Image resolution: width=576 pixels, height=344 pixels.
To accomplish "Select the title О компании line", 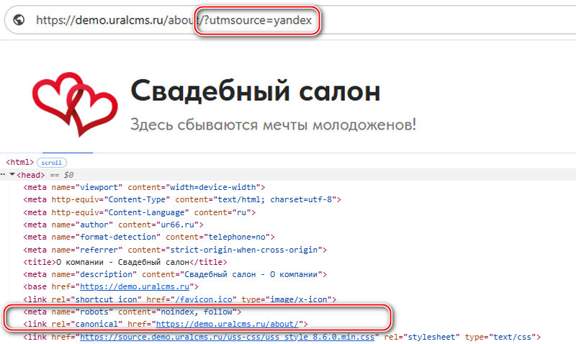I will point(125,262).
